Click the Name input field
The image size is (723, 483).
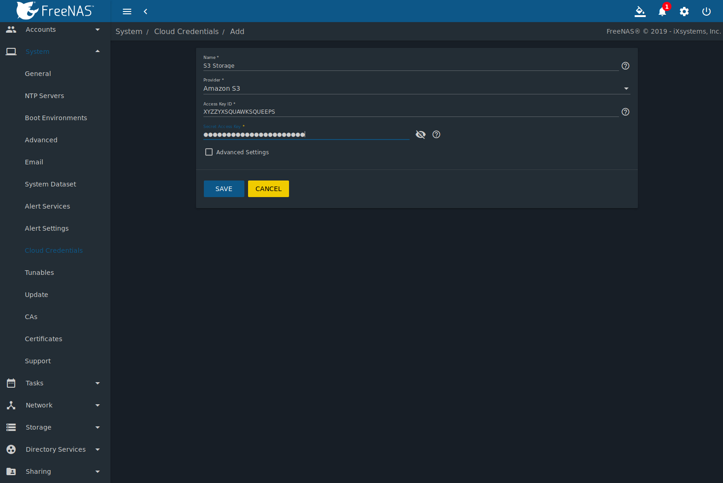tap(411, 66)
